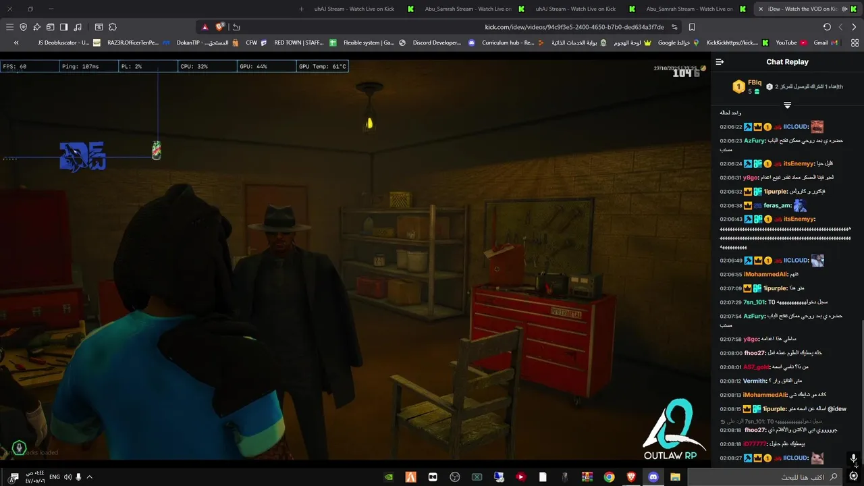Close the iDew VOD tab
Image resolution: width=864 pixels, height=486 pixels.
(x=761, y=9)
